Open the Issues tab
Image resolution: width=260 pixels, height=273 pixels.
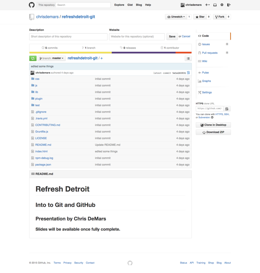pyautogui.click(x=206, y=44)
